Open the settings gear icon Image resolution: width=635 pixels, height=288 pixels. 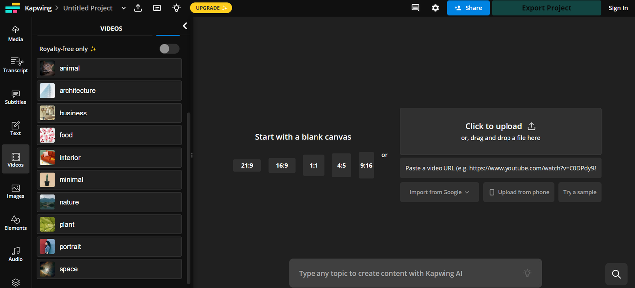(x=435, y=8)
